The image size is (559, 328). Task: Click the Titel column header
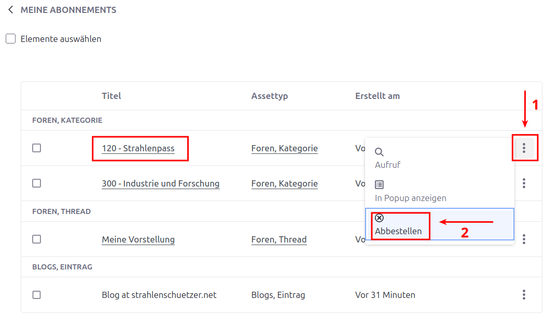pos(111,96)
